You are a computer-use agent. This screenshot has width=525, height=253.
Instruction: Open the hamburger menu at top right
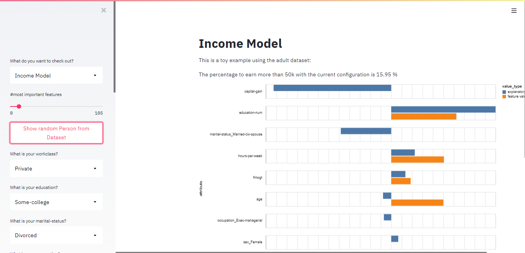tap(514, 11)
